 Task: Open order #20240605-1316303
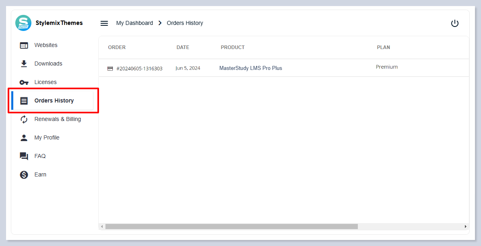pos(139,69)
